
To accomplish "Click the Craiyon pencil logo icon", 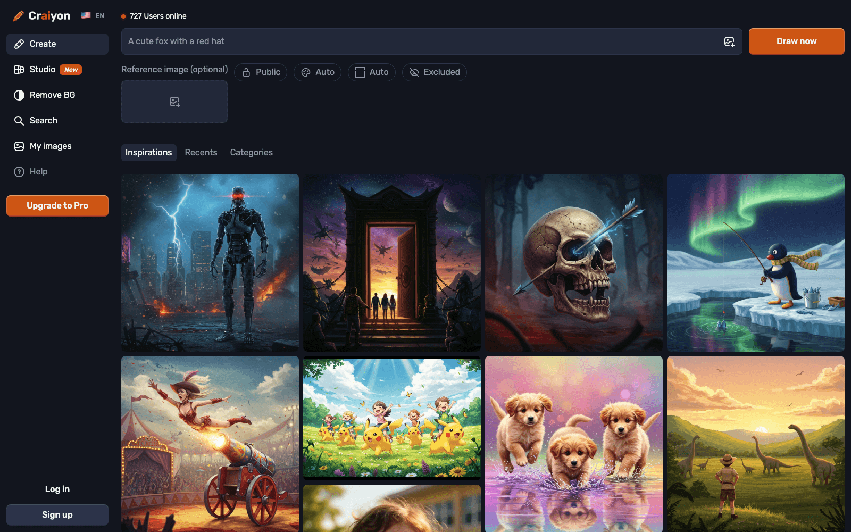I will tap(18, 16).
